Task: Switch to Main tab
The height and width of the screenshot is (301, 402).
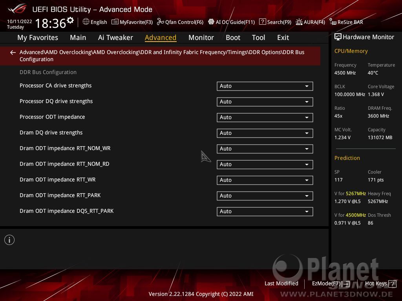Action: (78, 38)
